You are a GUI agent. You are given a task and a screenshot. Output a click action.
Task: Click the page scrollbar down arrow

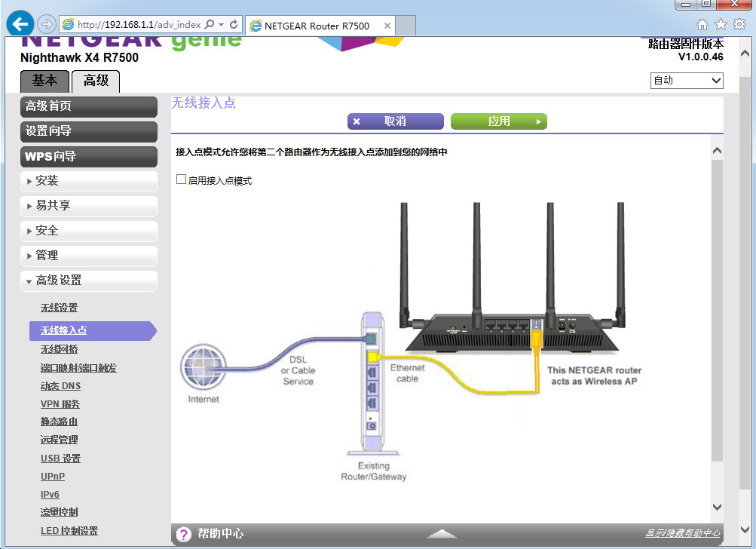click(745, 529)
